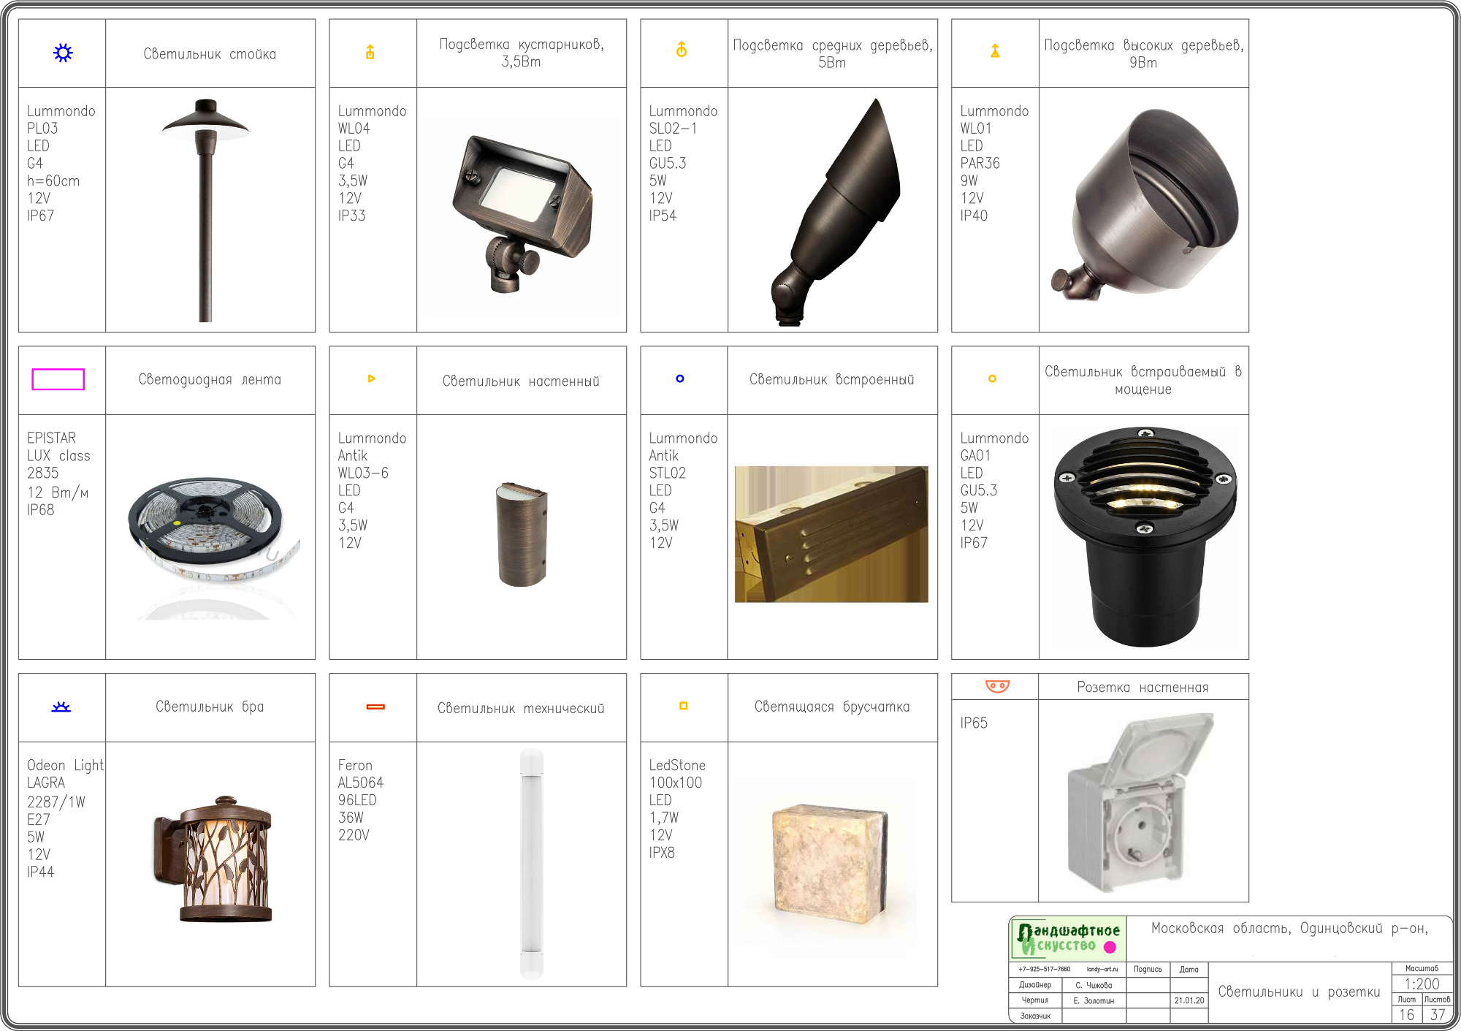Click the yellow tall tree lighting symbol 9Вт

[x=995, y=50]
